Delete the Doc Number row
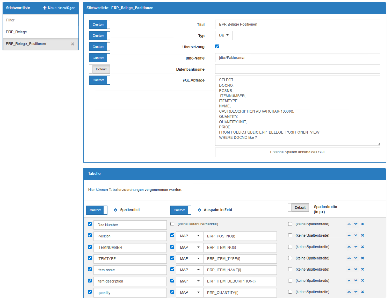Image resolution: width=388 pixels, height=299 pixels. tap(363, 224)
